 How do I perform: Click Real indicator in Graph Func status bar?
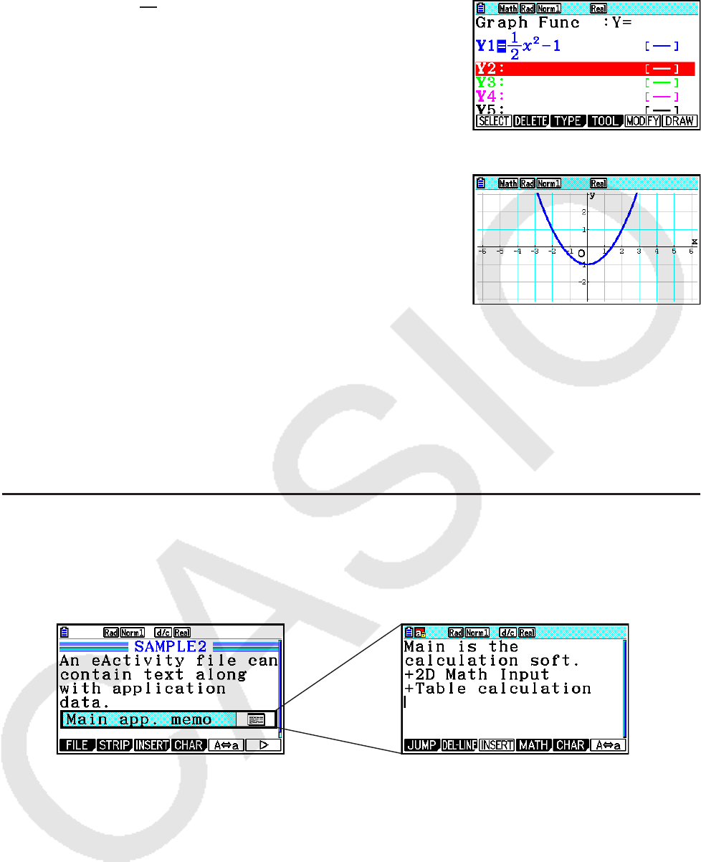599,9
